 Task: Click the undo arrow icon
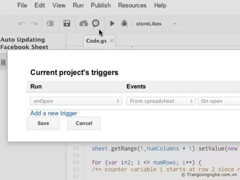tap(22, 23)
